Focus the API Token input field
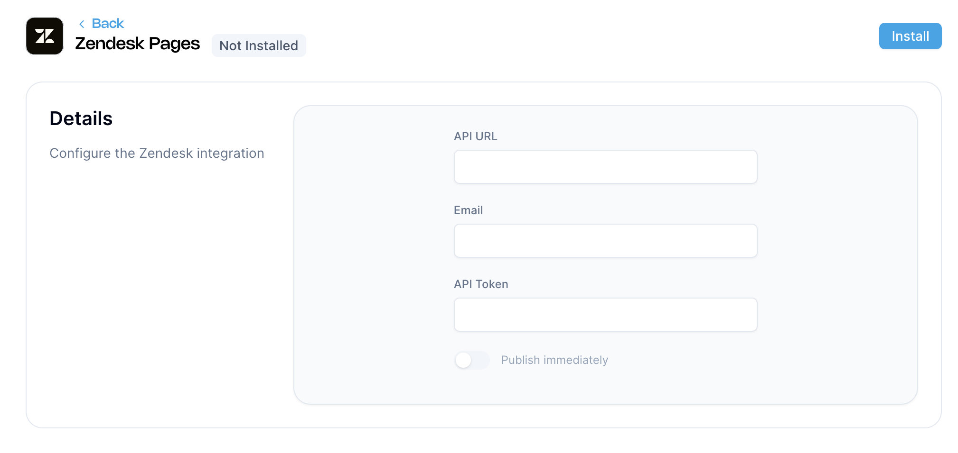This screenshot has width=958, height=453. 605,315
